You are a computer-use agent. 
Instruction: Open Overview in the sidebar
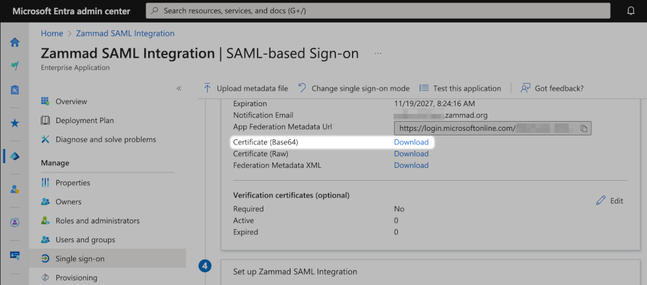[x=71, y=101]
